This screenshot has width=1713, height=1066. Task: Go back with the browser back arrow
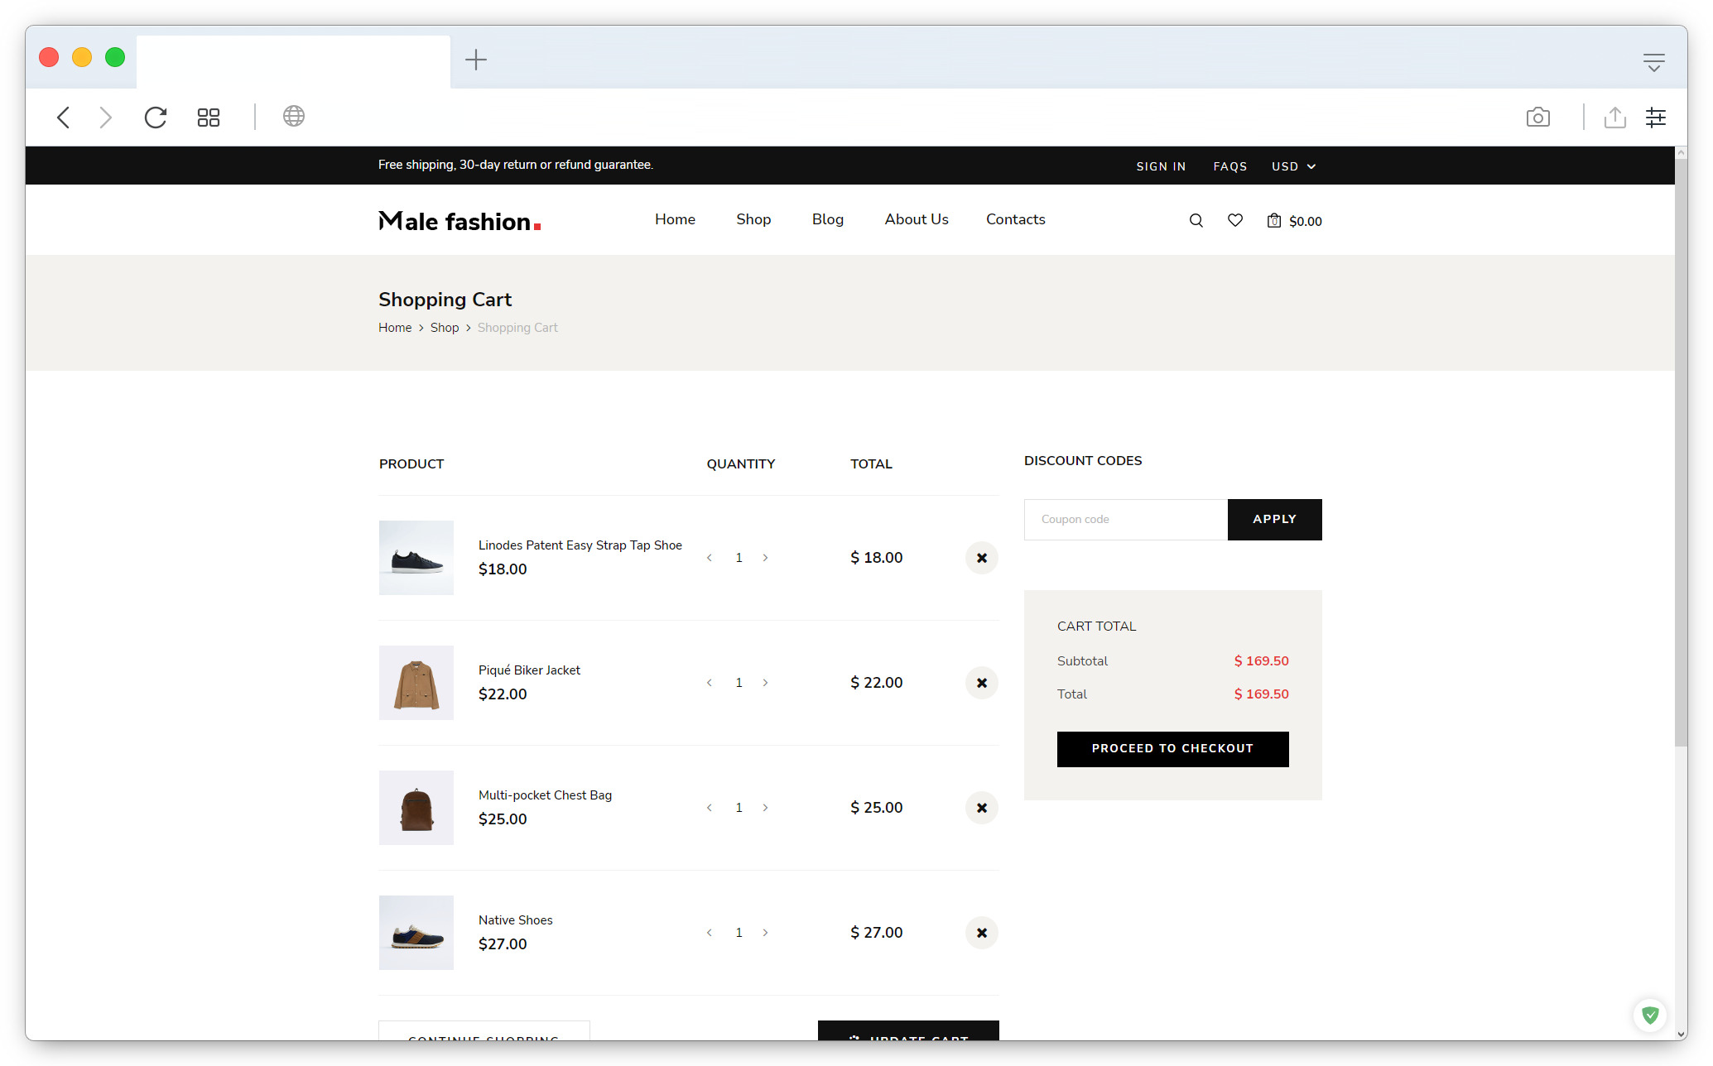64,118
